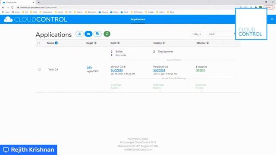Open the DEV target link
Screen dimensions: 276x155
tap(89, 68)
